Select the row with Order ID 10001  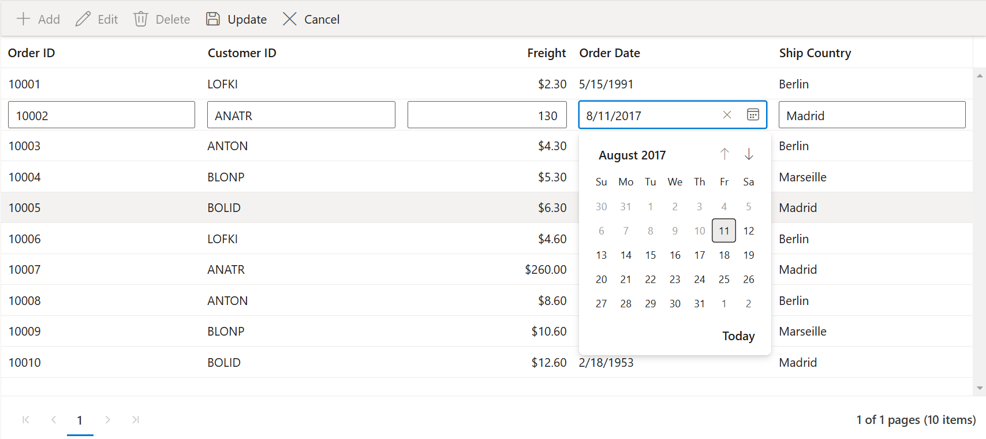(x=487, y=84)
